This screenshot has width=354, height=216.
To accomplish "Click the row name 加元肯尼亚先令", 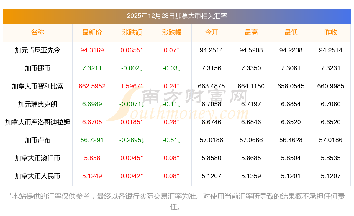I will pos(37,50).
